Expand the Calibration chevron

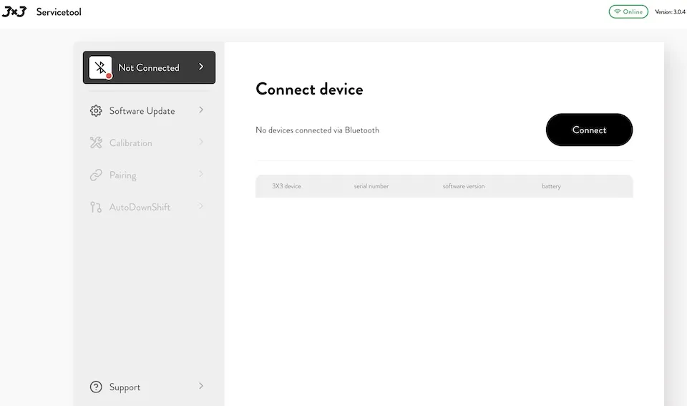pyautogui.click(x=201, y=142)
